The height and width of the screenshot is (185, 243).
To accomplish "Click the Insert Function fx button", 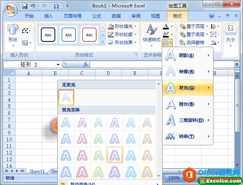I will tap(86, 64).
